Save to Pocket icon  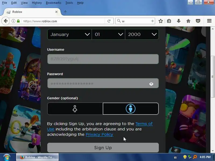coord(198,21)
